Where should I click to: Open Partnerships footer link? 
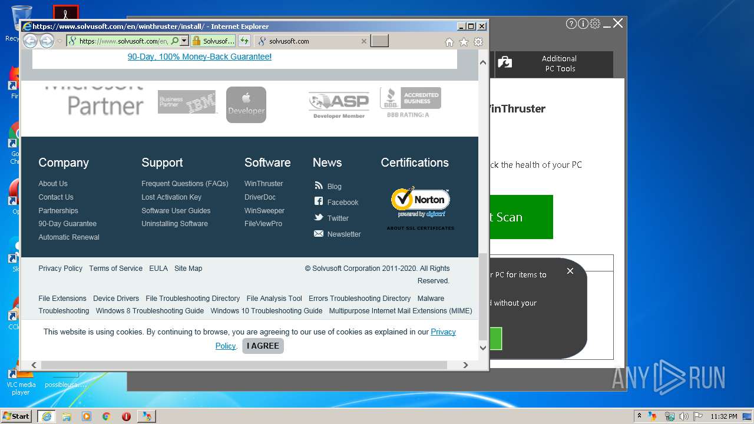[58, 211]
